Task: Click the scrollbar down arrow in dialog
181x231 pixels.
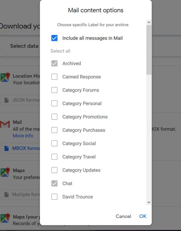Action: click(x=149, y=202)
